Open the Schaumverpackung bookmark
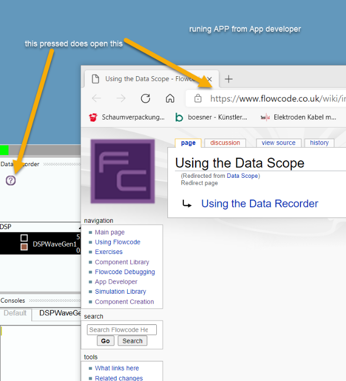Image resolution: width=346 pixels, height=381 pixels. coord(127,117)
